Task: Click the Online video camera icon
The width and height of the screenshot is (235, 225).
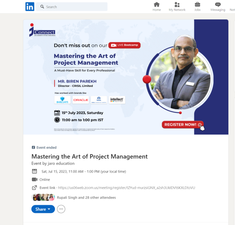Action: click(35, 179)
